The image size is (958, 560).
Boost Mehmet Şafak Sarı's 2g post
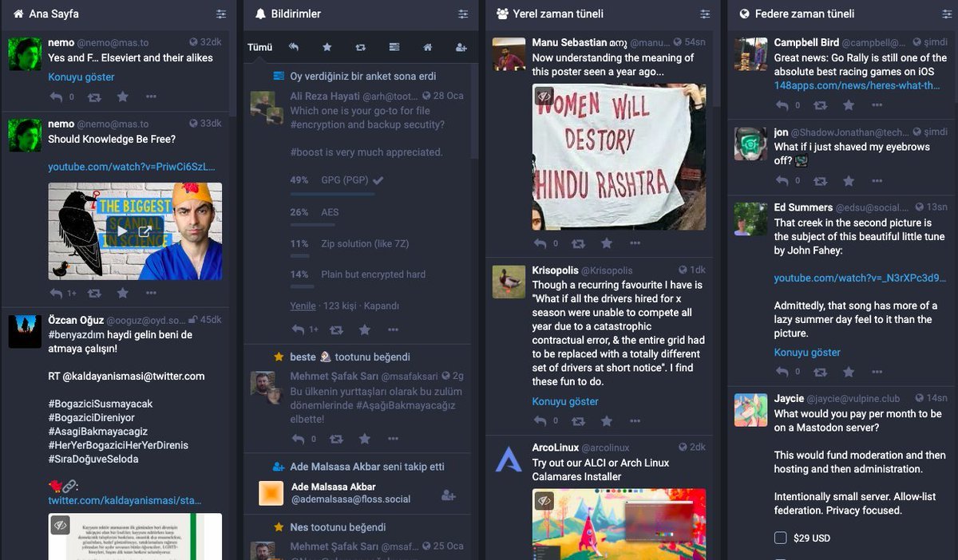point(337,439)
